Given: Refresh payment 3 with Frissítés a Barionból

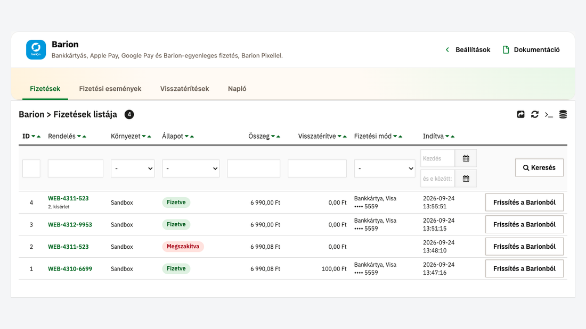Looking at the screenshot, I should [x=524, y=224].
